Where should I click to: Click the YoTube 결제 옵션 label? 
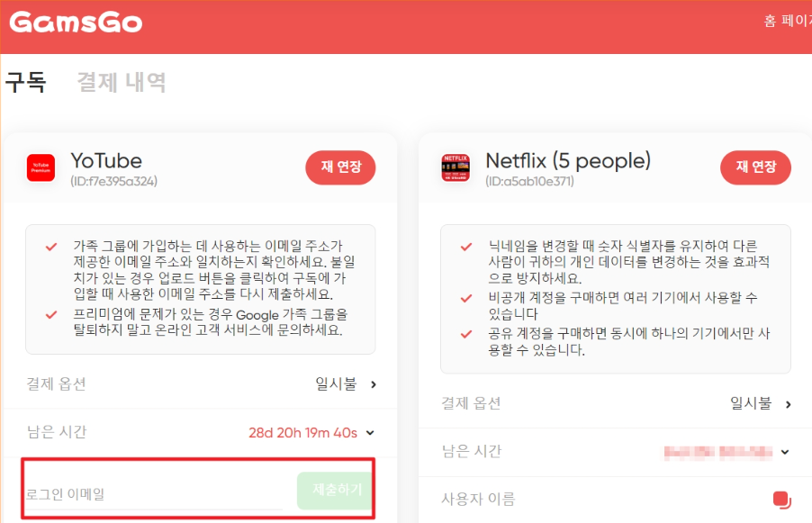pos(56,384)
